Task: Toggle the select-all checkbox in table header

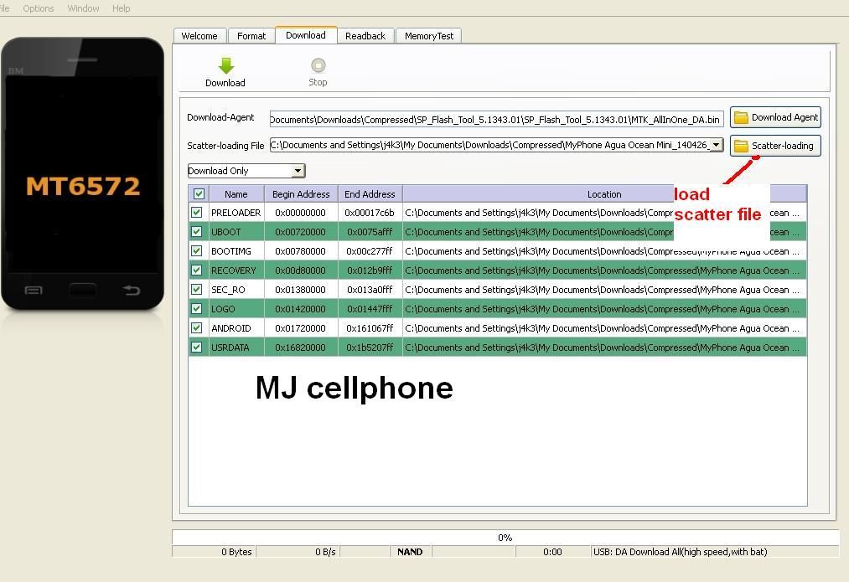Action: (199, 194)
